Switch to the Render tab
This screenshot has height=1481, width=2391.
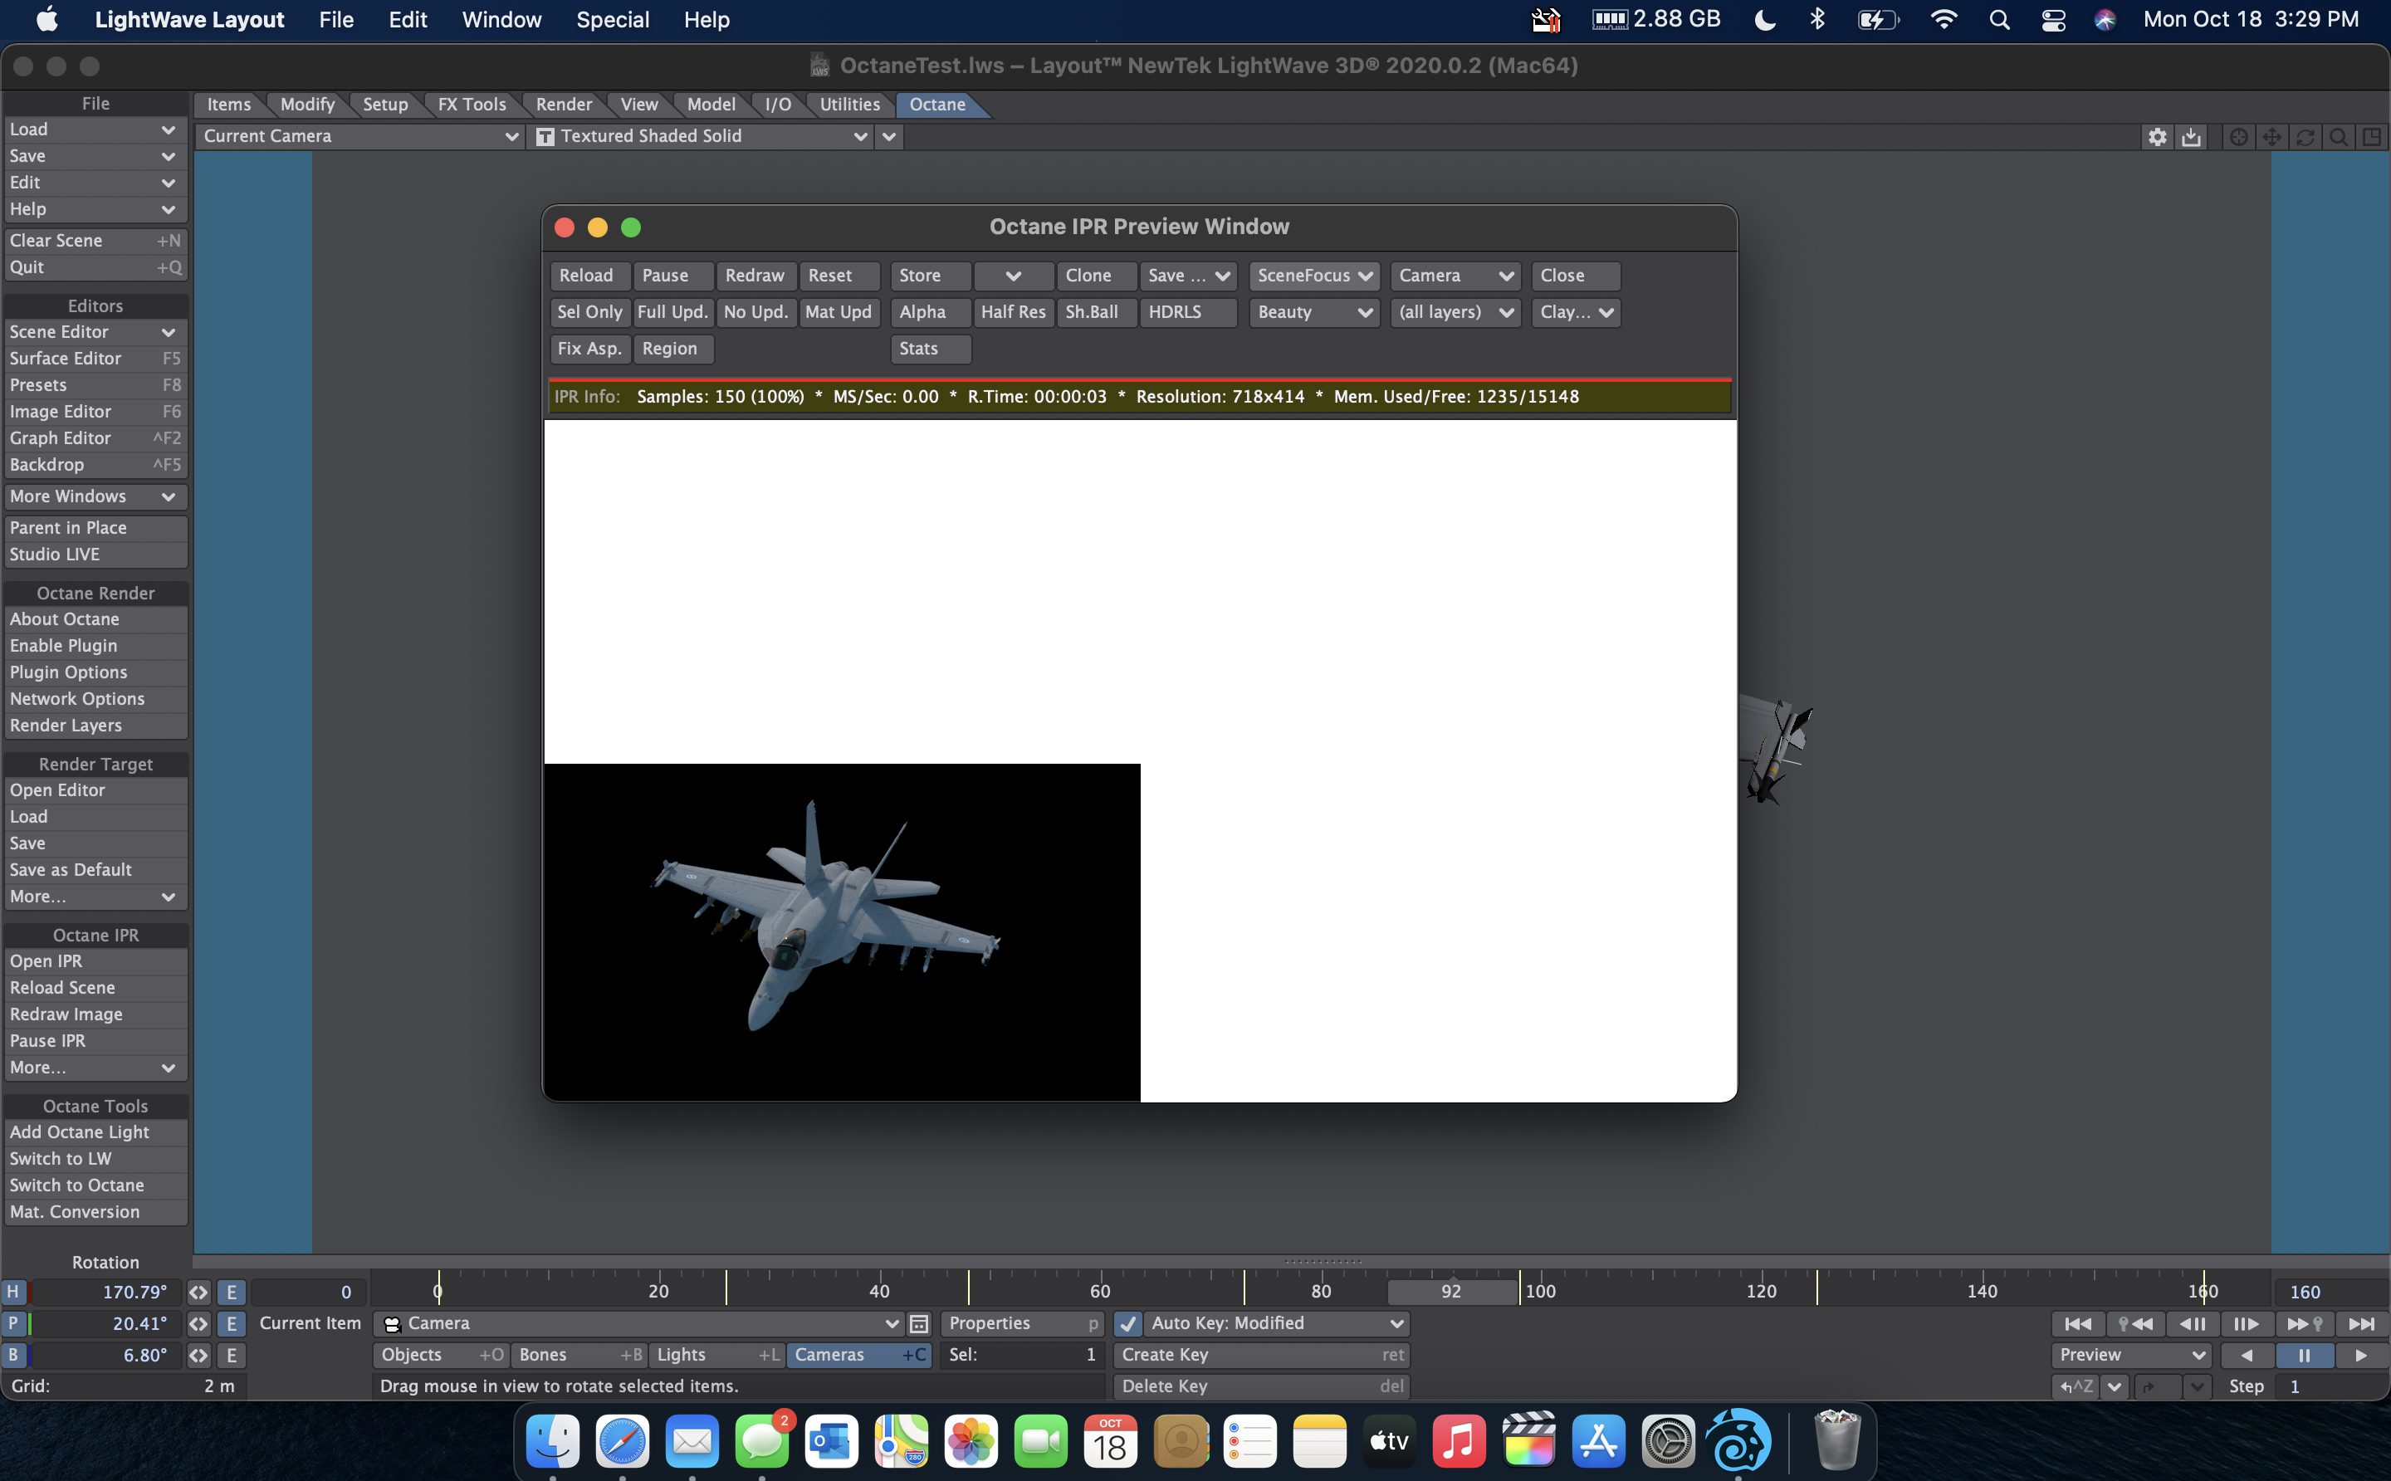[563, 104]
